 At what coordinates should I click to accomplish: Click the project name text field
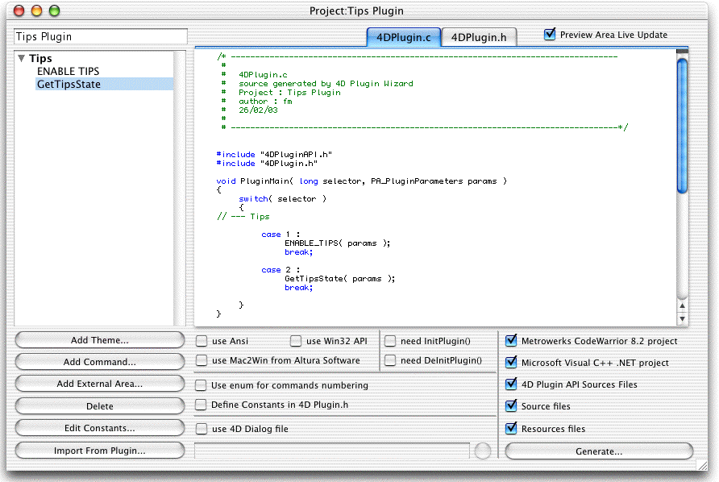click(101, 37)
